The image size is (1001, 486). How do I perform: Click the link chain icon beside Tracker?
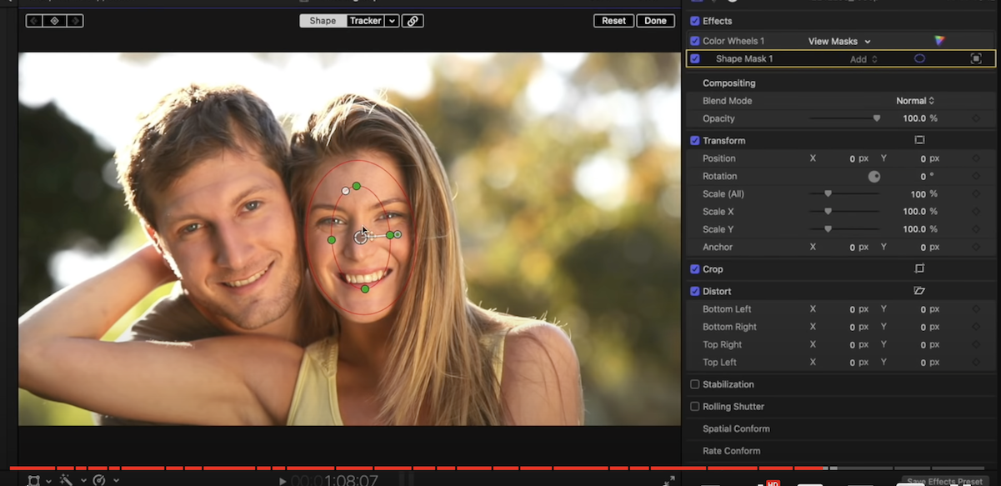pos(413,21)
